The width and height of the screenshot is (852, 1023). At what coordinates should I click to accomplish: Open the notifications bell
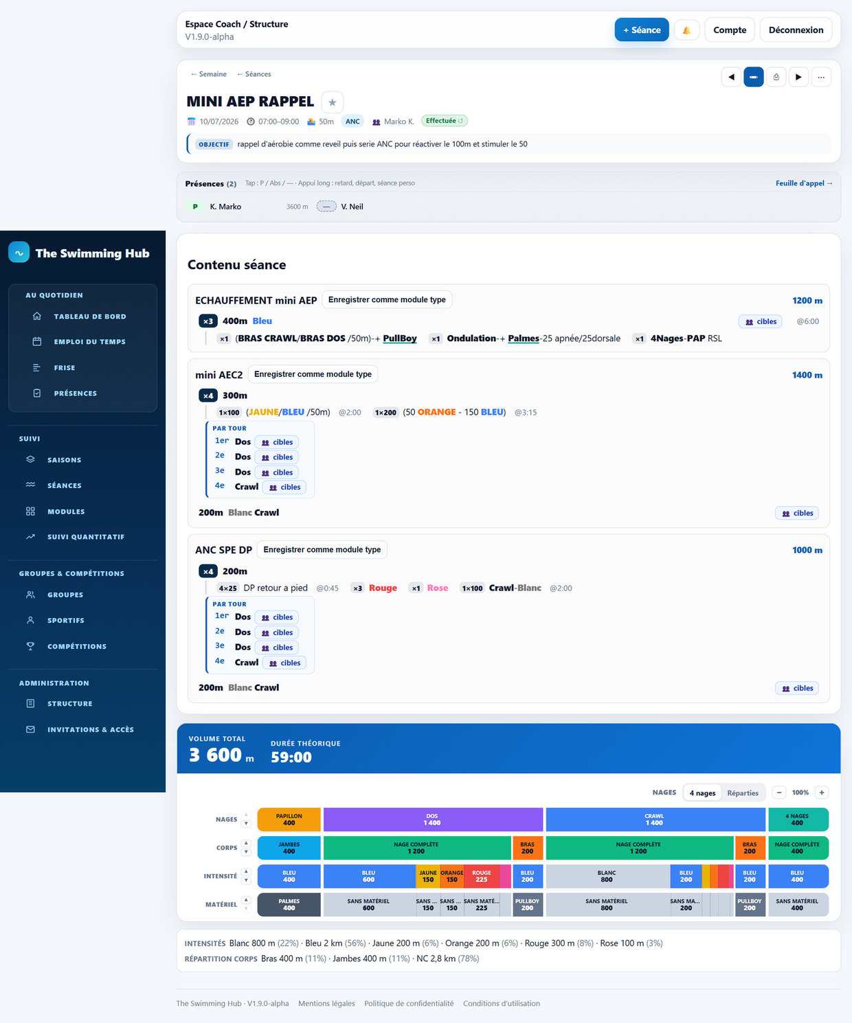pyautogui.click(x=686, y=30)
